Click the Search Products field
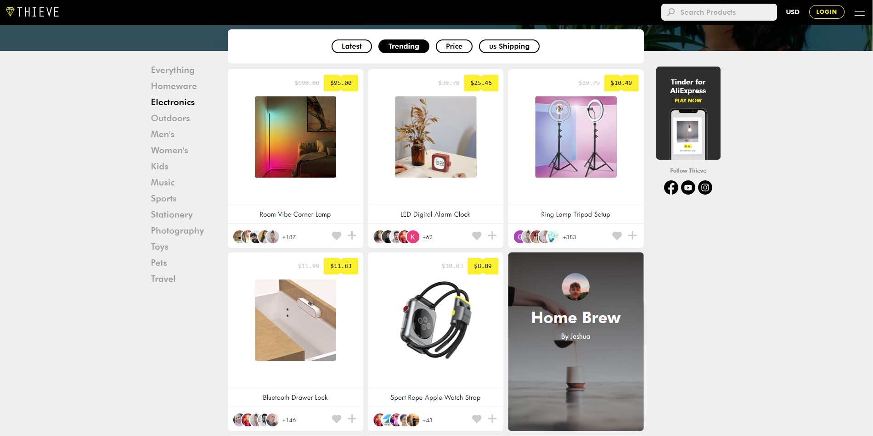Viewport: 873px width, 436px height. [719, 12]
